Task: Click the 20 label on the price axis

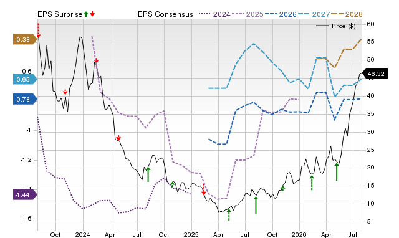Action: 370,168
